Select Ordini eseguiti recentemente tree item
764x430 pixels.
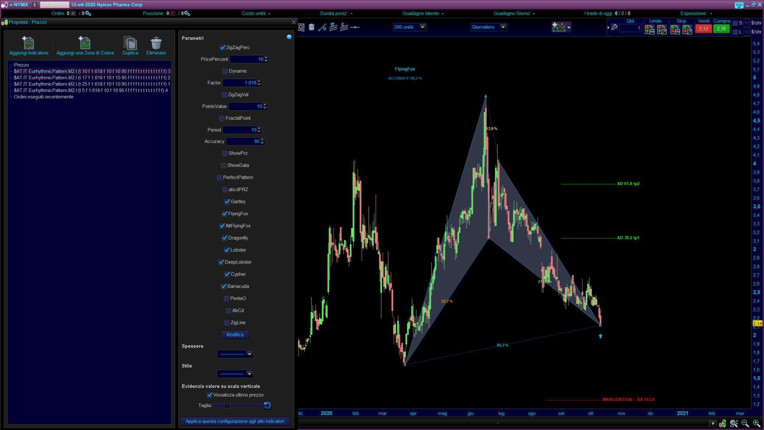click(x=44, y=97)
